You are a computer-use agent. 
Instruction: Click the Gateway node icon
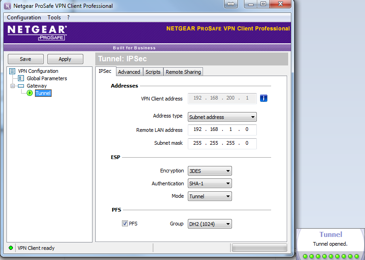point(21,86)
